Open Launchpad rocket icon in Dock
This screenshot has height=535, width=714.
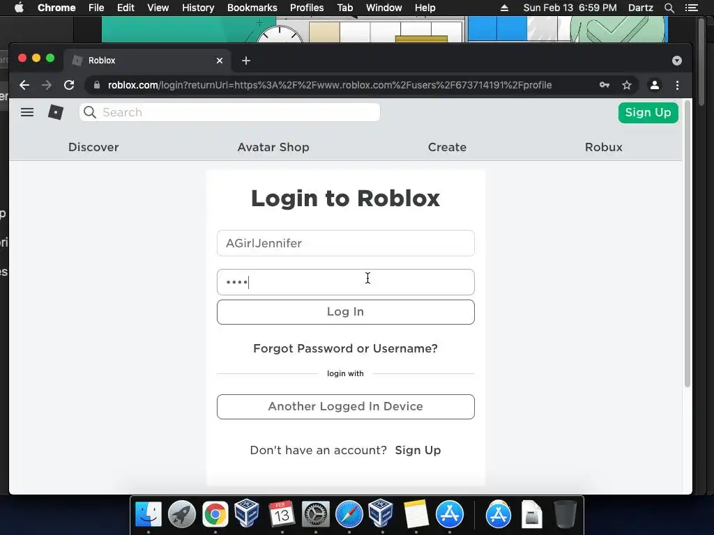(182, 514)
